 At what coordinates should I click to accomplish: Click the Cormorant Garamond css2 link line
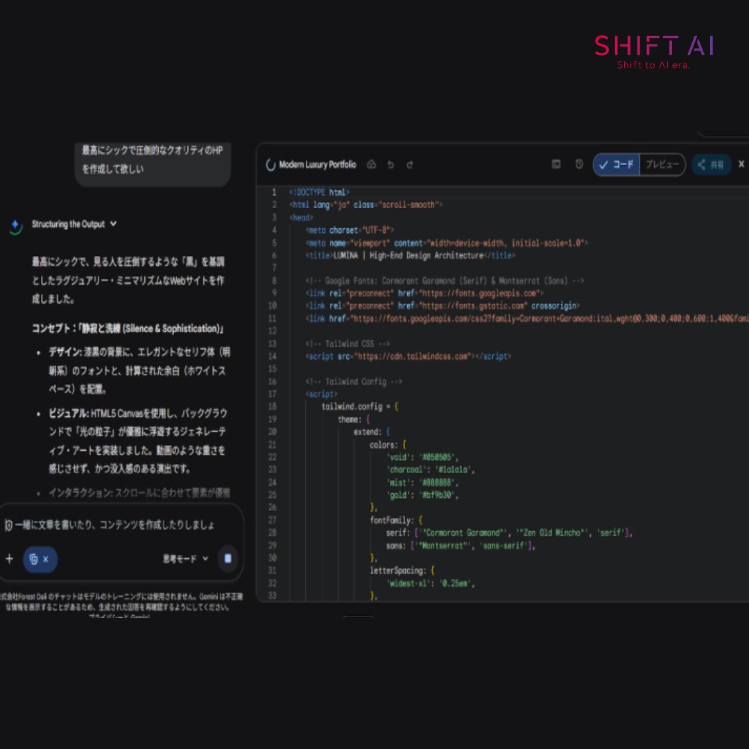point(527,318)
